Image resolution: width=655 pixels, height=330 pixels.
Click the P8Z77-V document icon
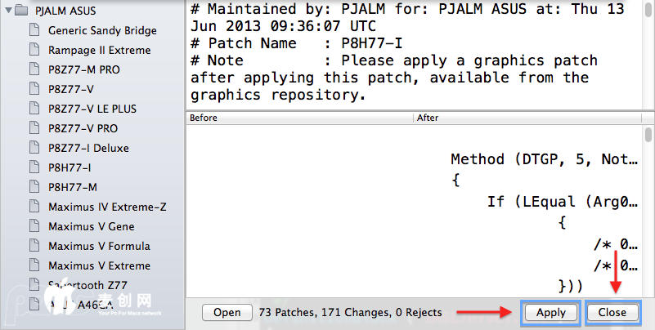point(33,89)
